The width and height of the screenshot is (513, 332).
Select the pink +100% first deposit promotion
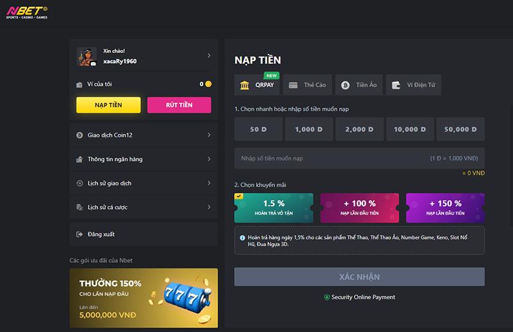359,208
